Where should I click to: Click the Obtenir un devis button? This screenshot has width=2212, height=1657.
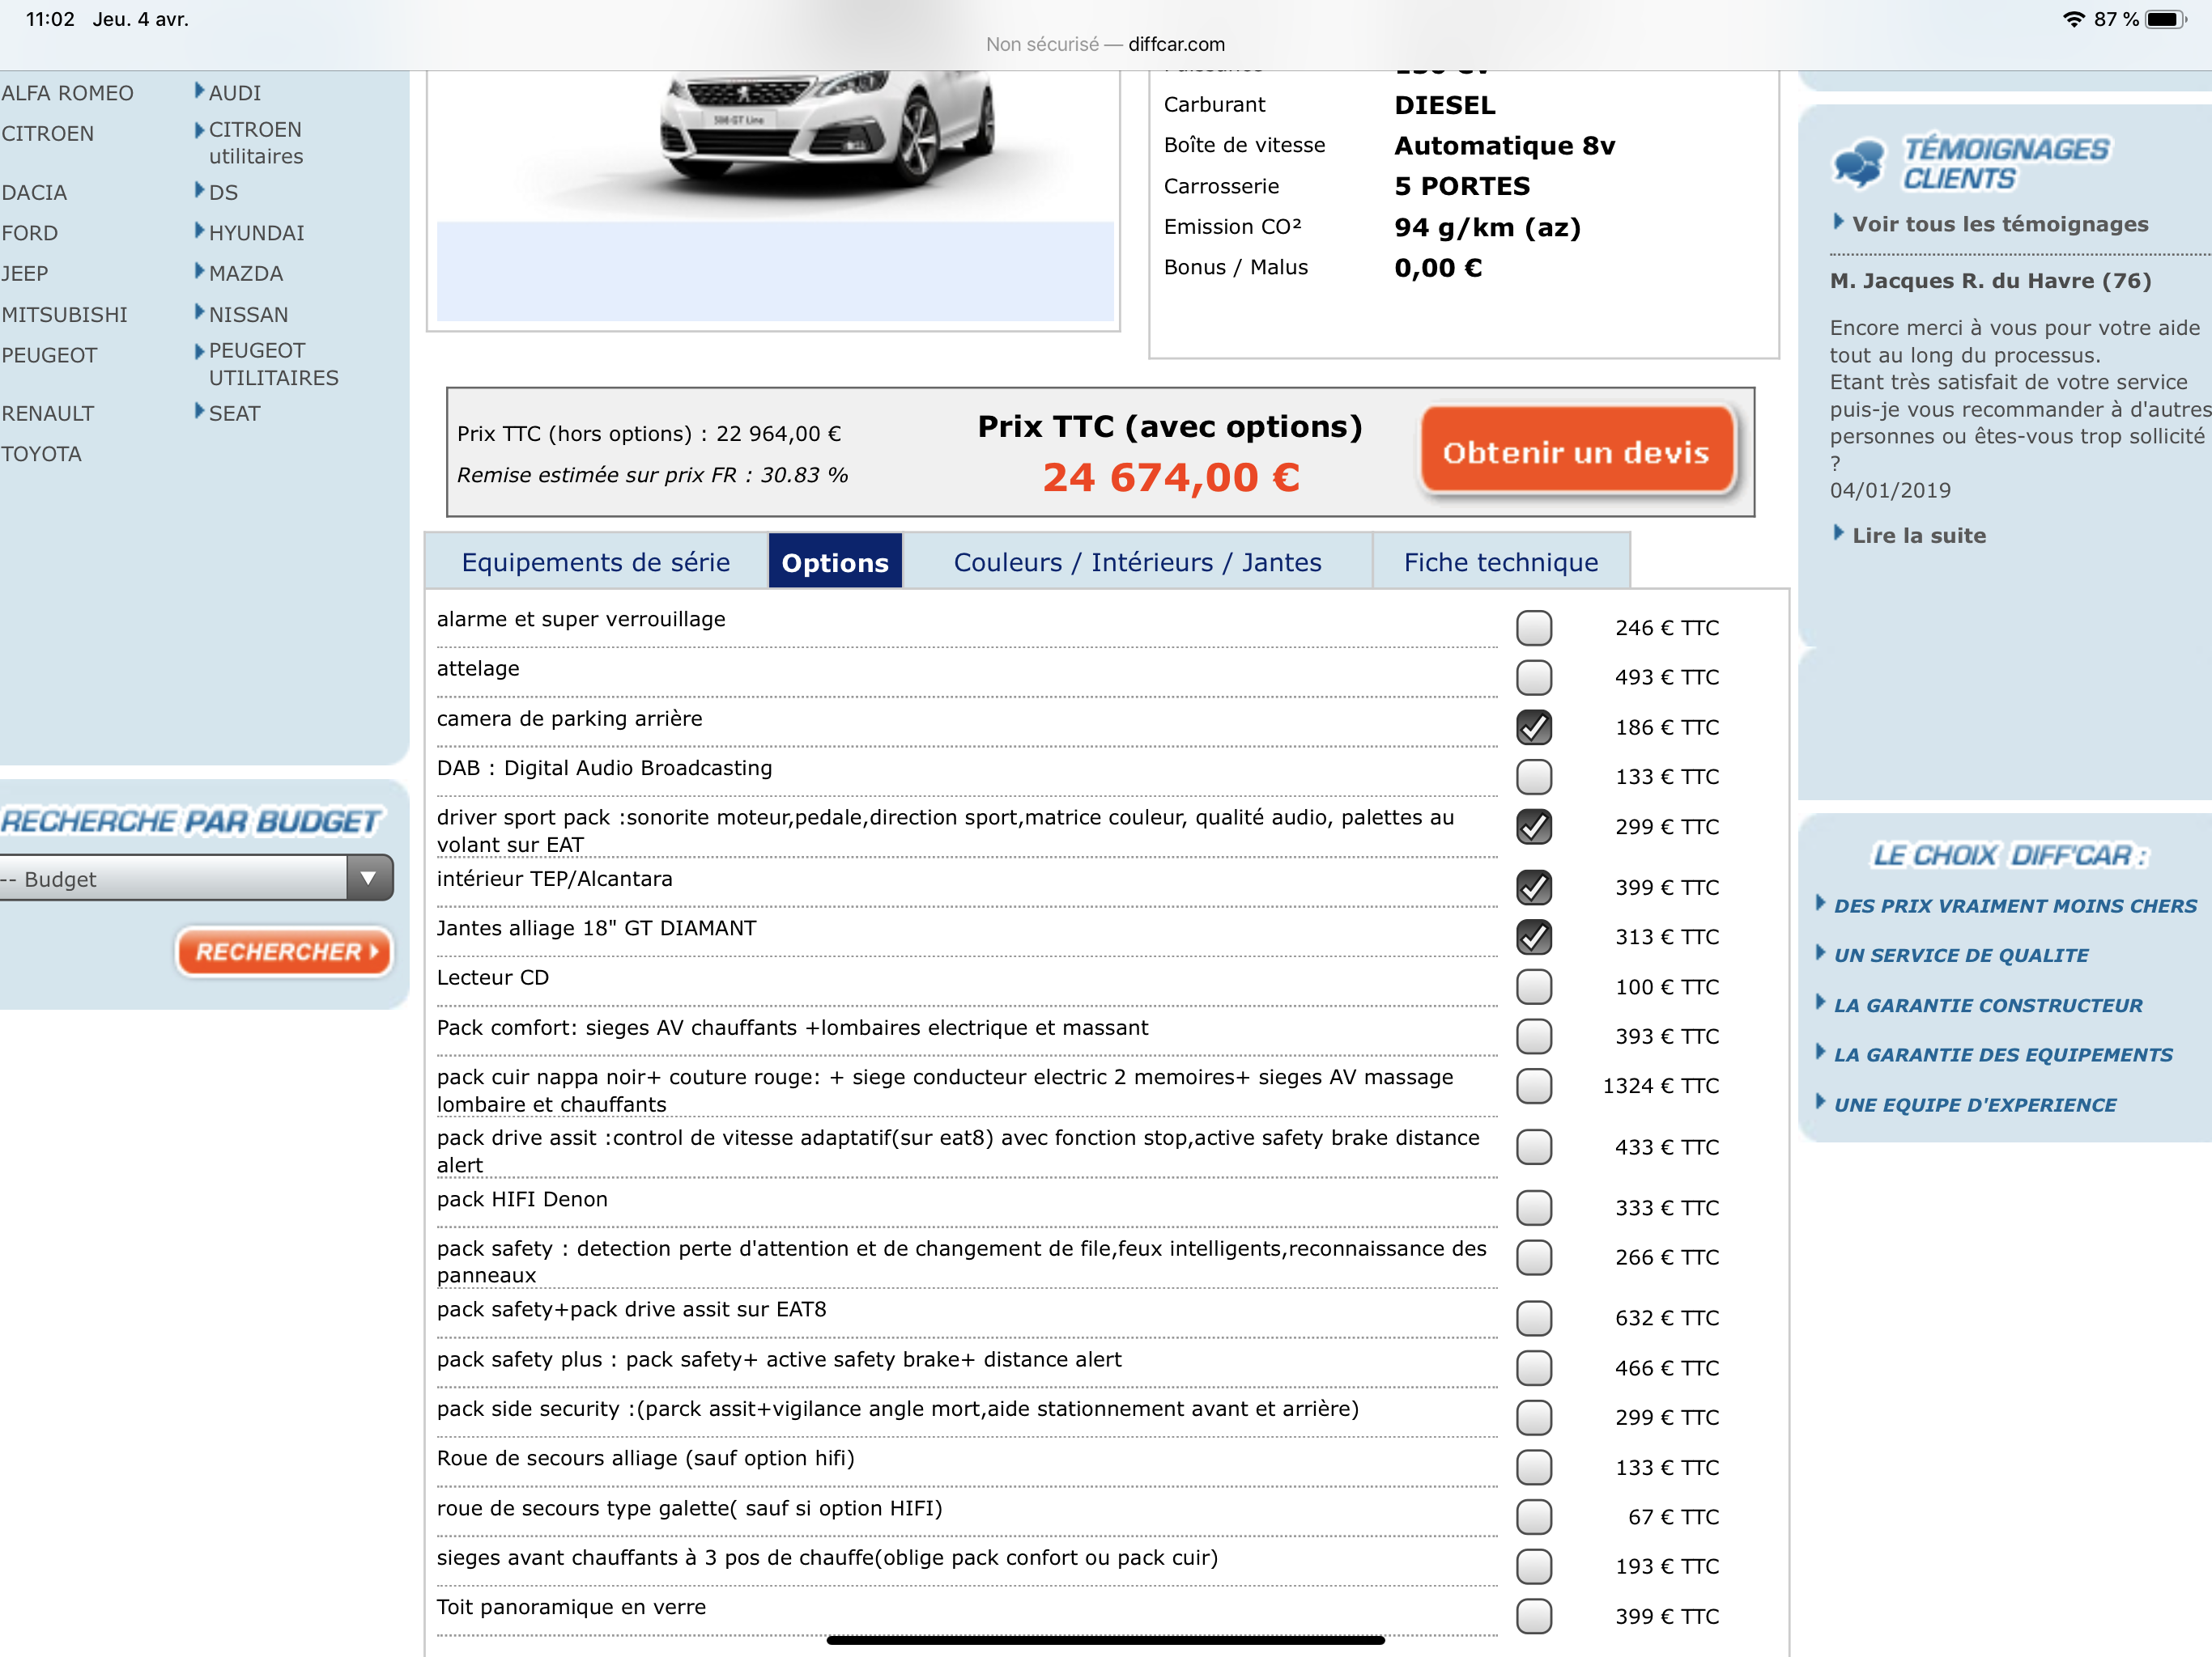pyautogui.click(x=1576, y=451)
